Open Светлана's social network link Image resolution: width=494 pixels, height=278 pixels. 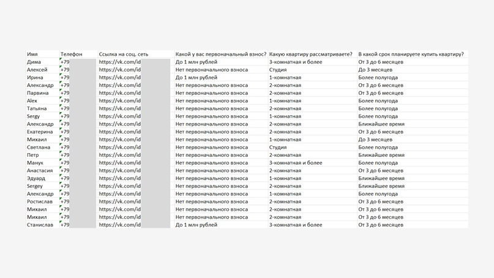[120, 148]
